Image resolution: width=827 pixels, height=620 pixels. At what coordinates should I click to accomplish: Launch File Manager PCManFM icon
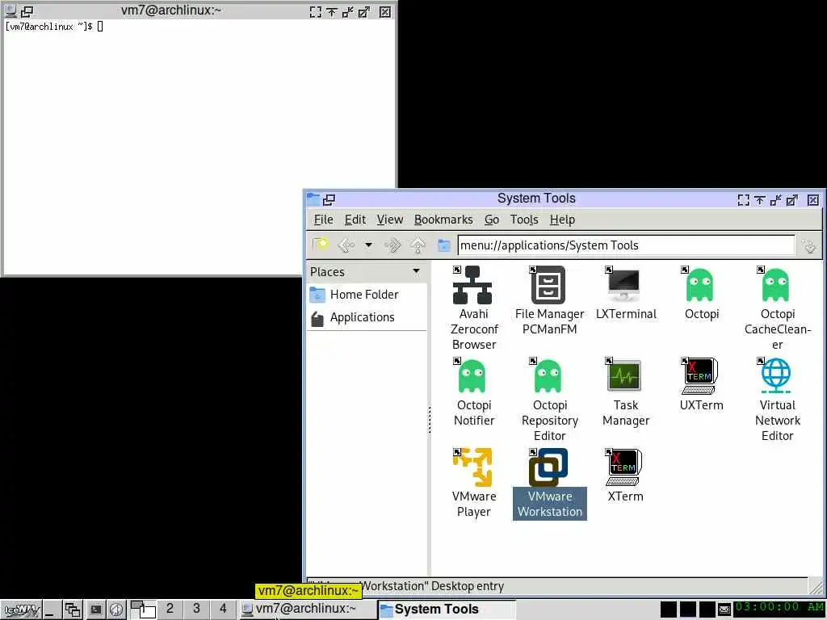[549, 285]
